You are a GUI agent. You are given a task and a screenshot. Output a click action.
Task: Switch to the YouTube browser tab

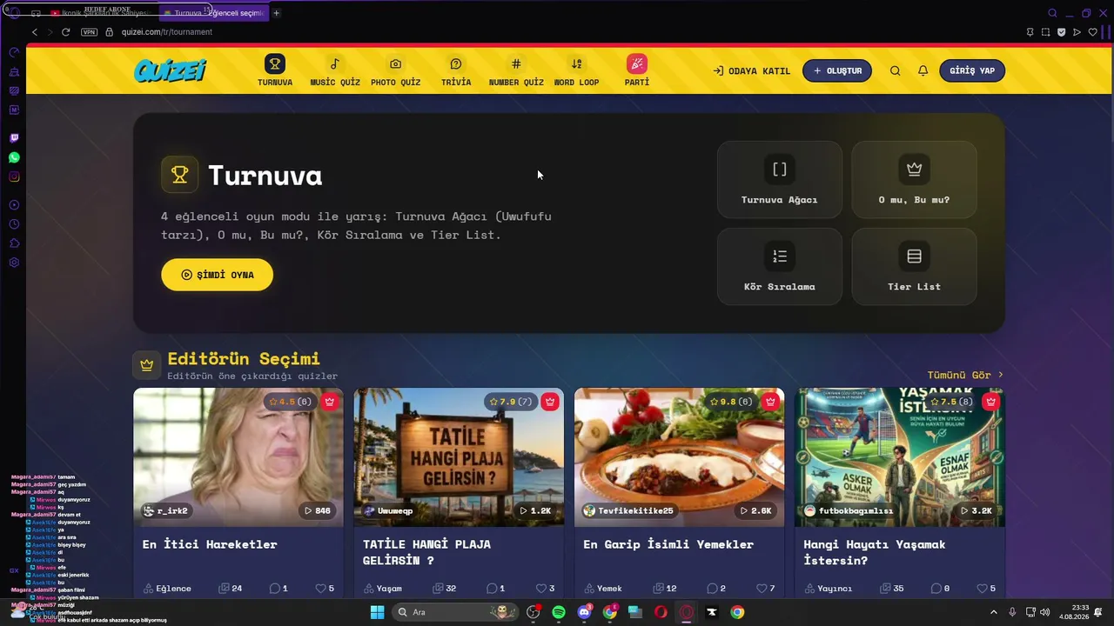click(100, 13)
